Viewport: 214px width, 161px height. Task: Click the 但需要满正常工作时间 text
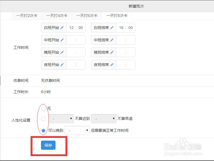point(110,131)
